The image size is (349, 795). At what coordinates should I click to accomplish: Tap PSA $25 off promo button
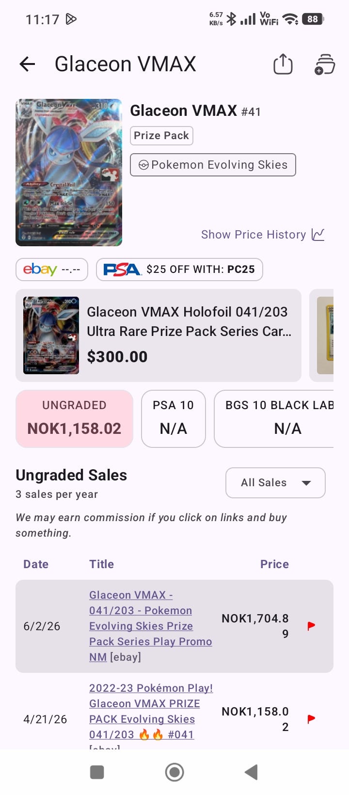179,270
